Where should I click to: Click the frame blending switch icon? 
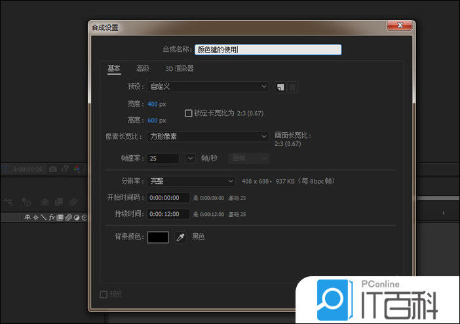60,217
